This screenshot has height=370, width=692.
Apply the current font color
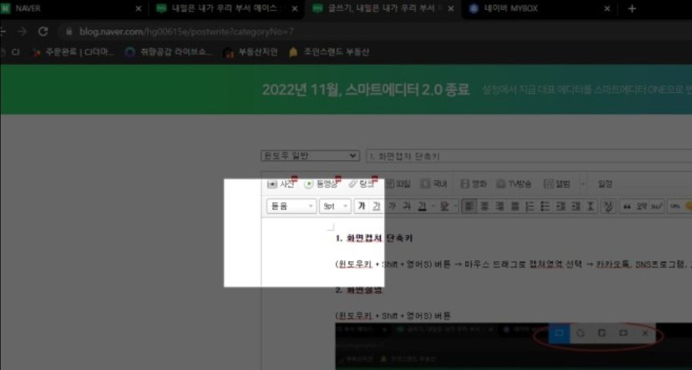pos(422,206)
